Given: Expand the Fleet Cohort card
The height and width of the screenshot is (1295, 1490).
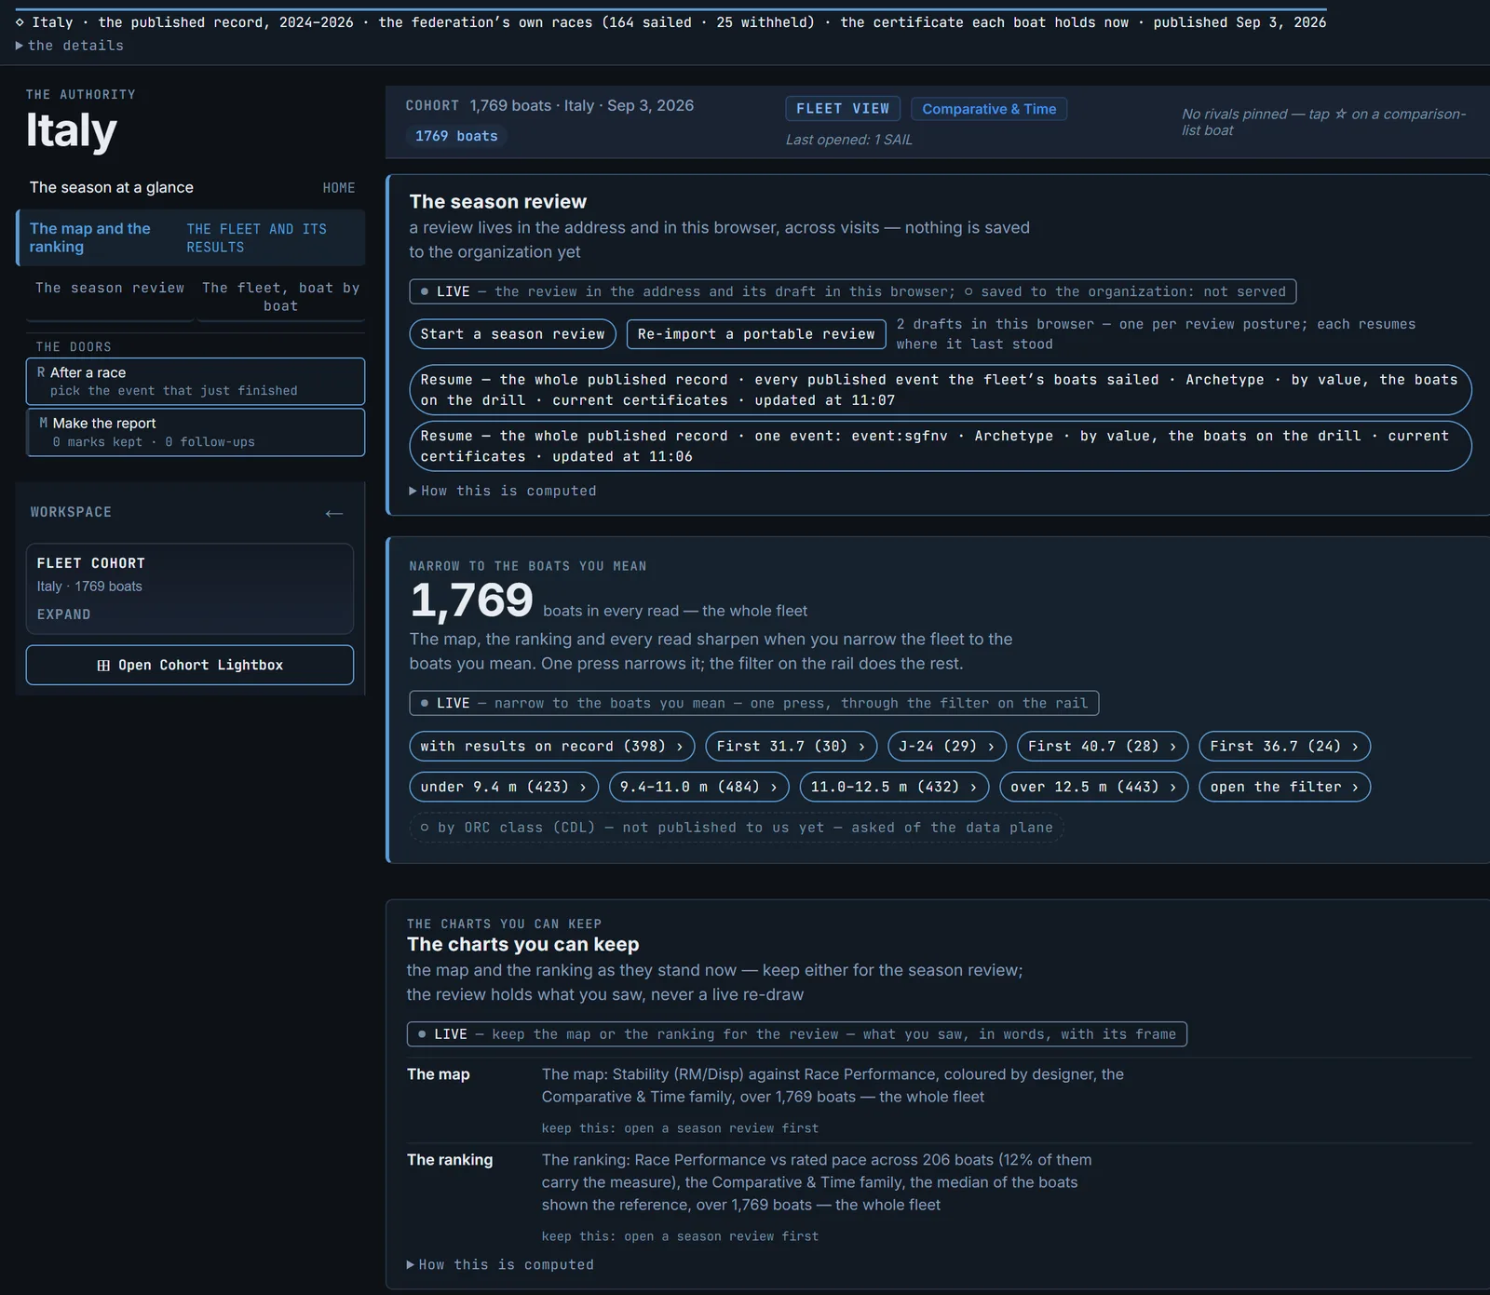Looking at the screenshot, I should [63, 614].
